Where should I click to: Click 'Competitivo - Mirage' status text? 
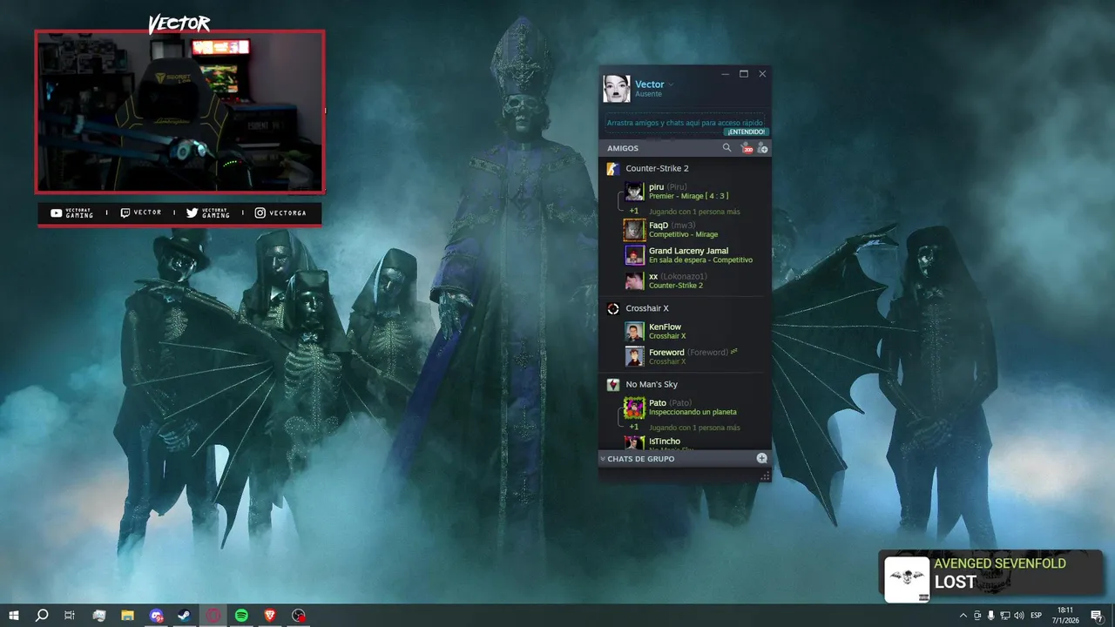tap(683, 234)
